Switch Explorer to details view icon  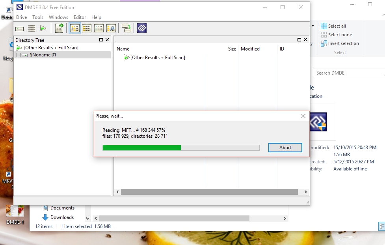pyautogui.click(x=382, y=226)
